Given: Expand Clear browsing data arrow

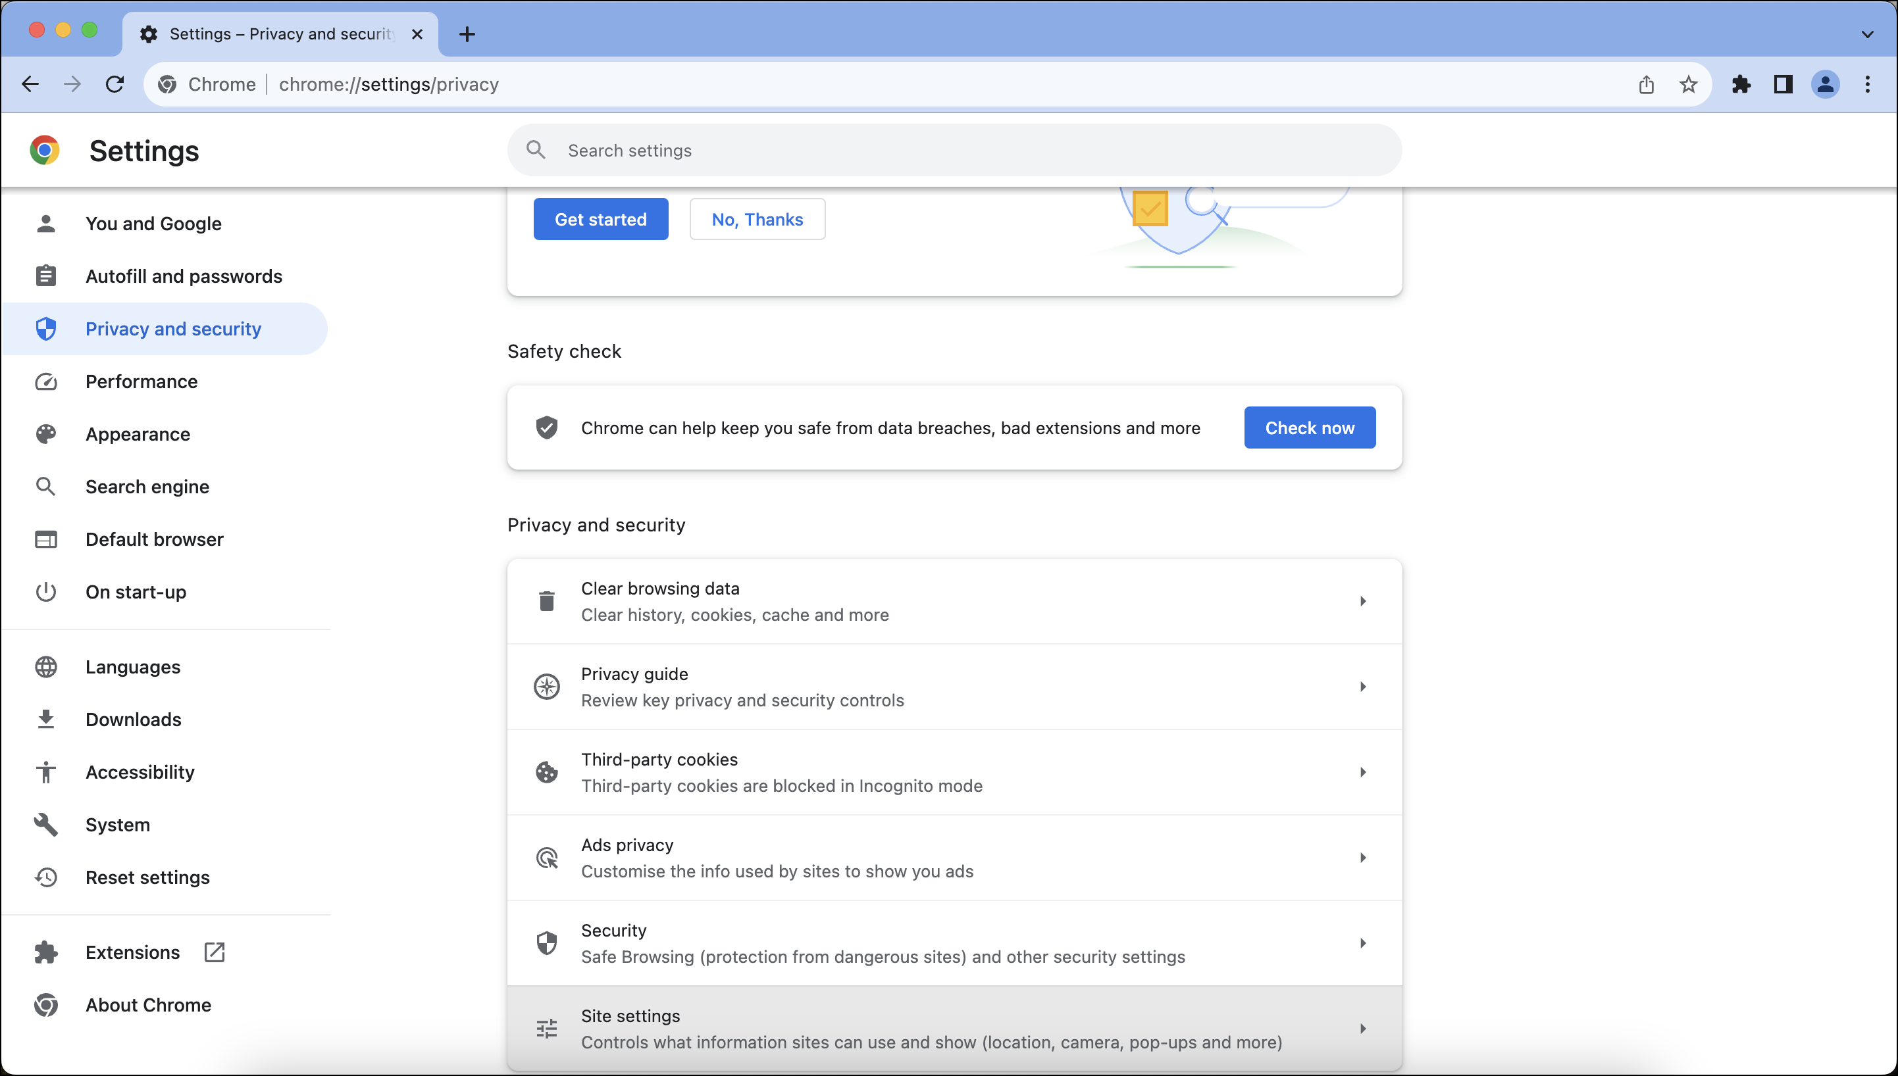Looking at the screenshot, I should click(1363, 602).
